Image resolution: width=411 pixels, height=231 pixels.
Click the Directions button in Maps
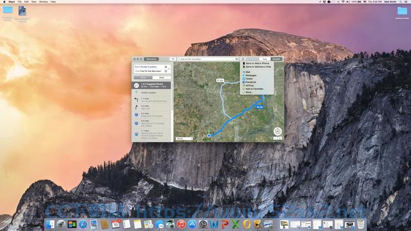tap(152, 59)
